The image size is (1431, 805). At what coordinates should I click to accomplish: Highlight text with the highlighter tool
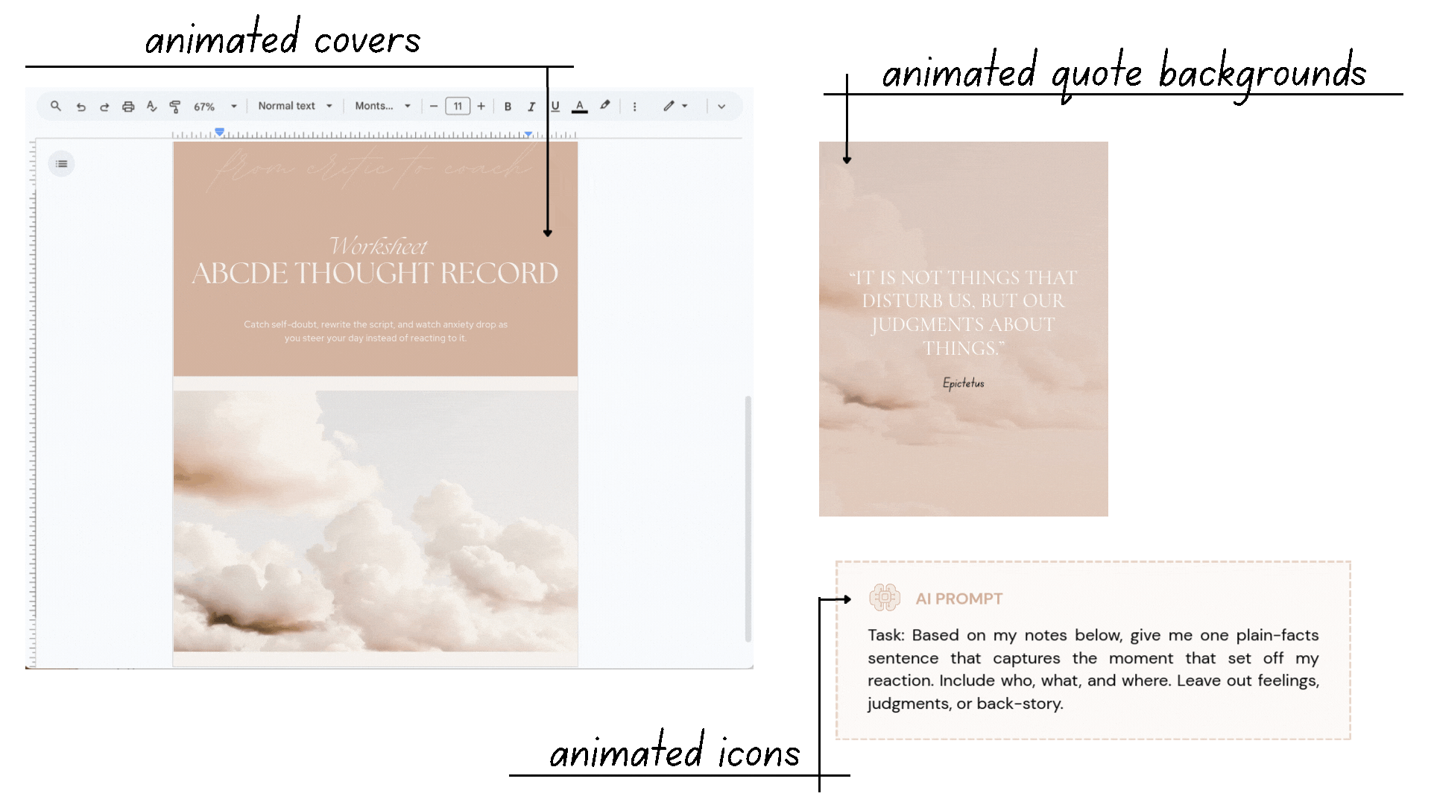(x=604, y=106)
